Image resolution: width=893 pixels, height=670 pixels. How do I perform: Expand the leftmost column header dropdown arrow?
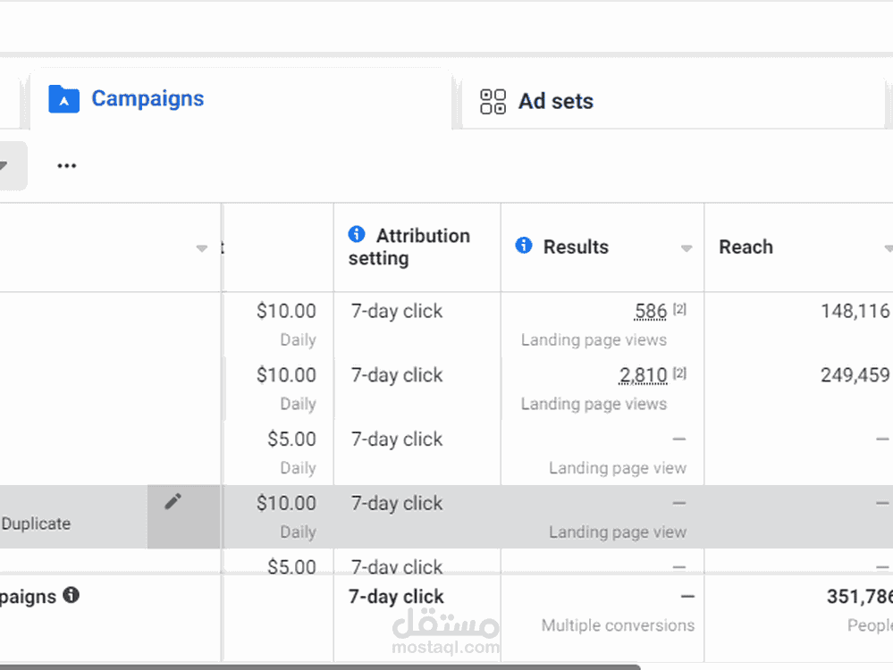(x=202, y=249)
